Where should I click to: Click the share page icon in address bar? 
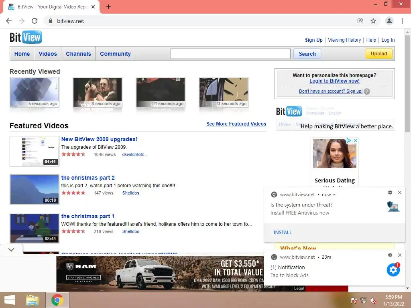pos(360,21)
